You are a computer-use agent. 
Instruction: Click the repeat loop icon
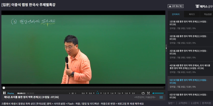[143, 93]
